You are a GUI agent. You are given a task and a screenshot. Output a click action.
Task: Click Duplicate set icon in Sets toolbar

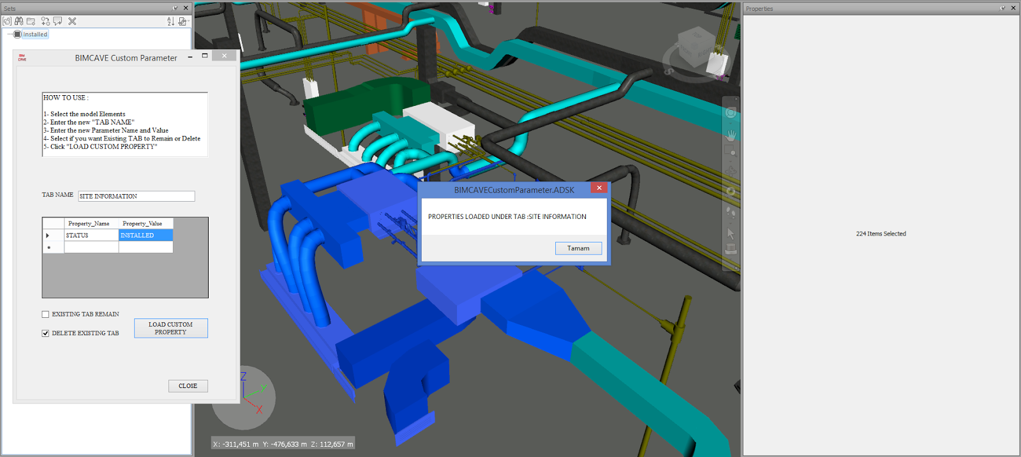point(45,21)
